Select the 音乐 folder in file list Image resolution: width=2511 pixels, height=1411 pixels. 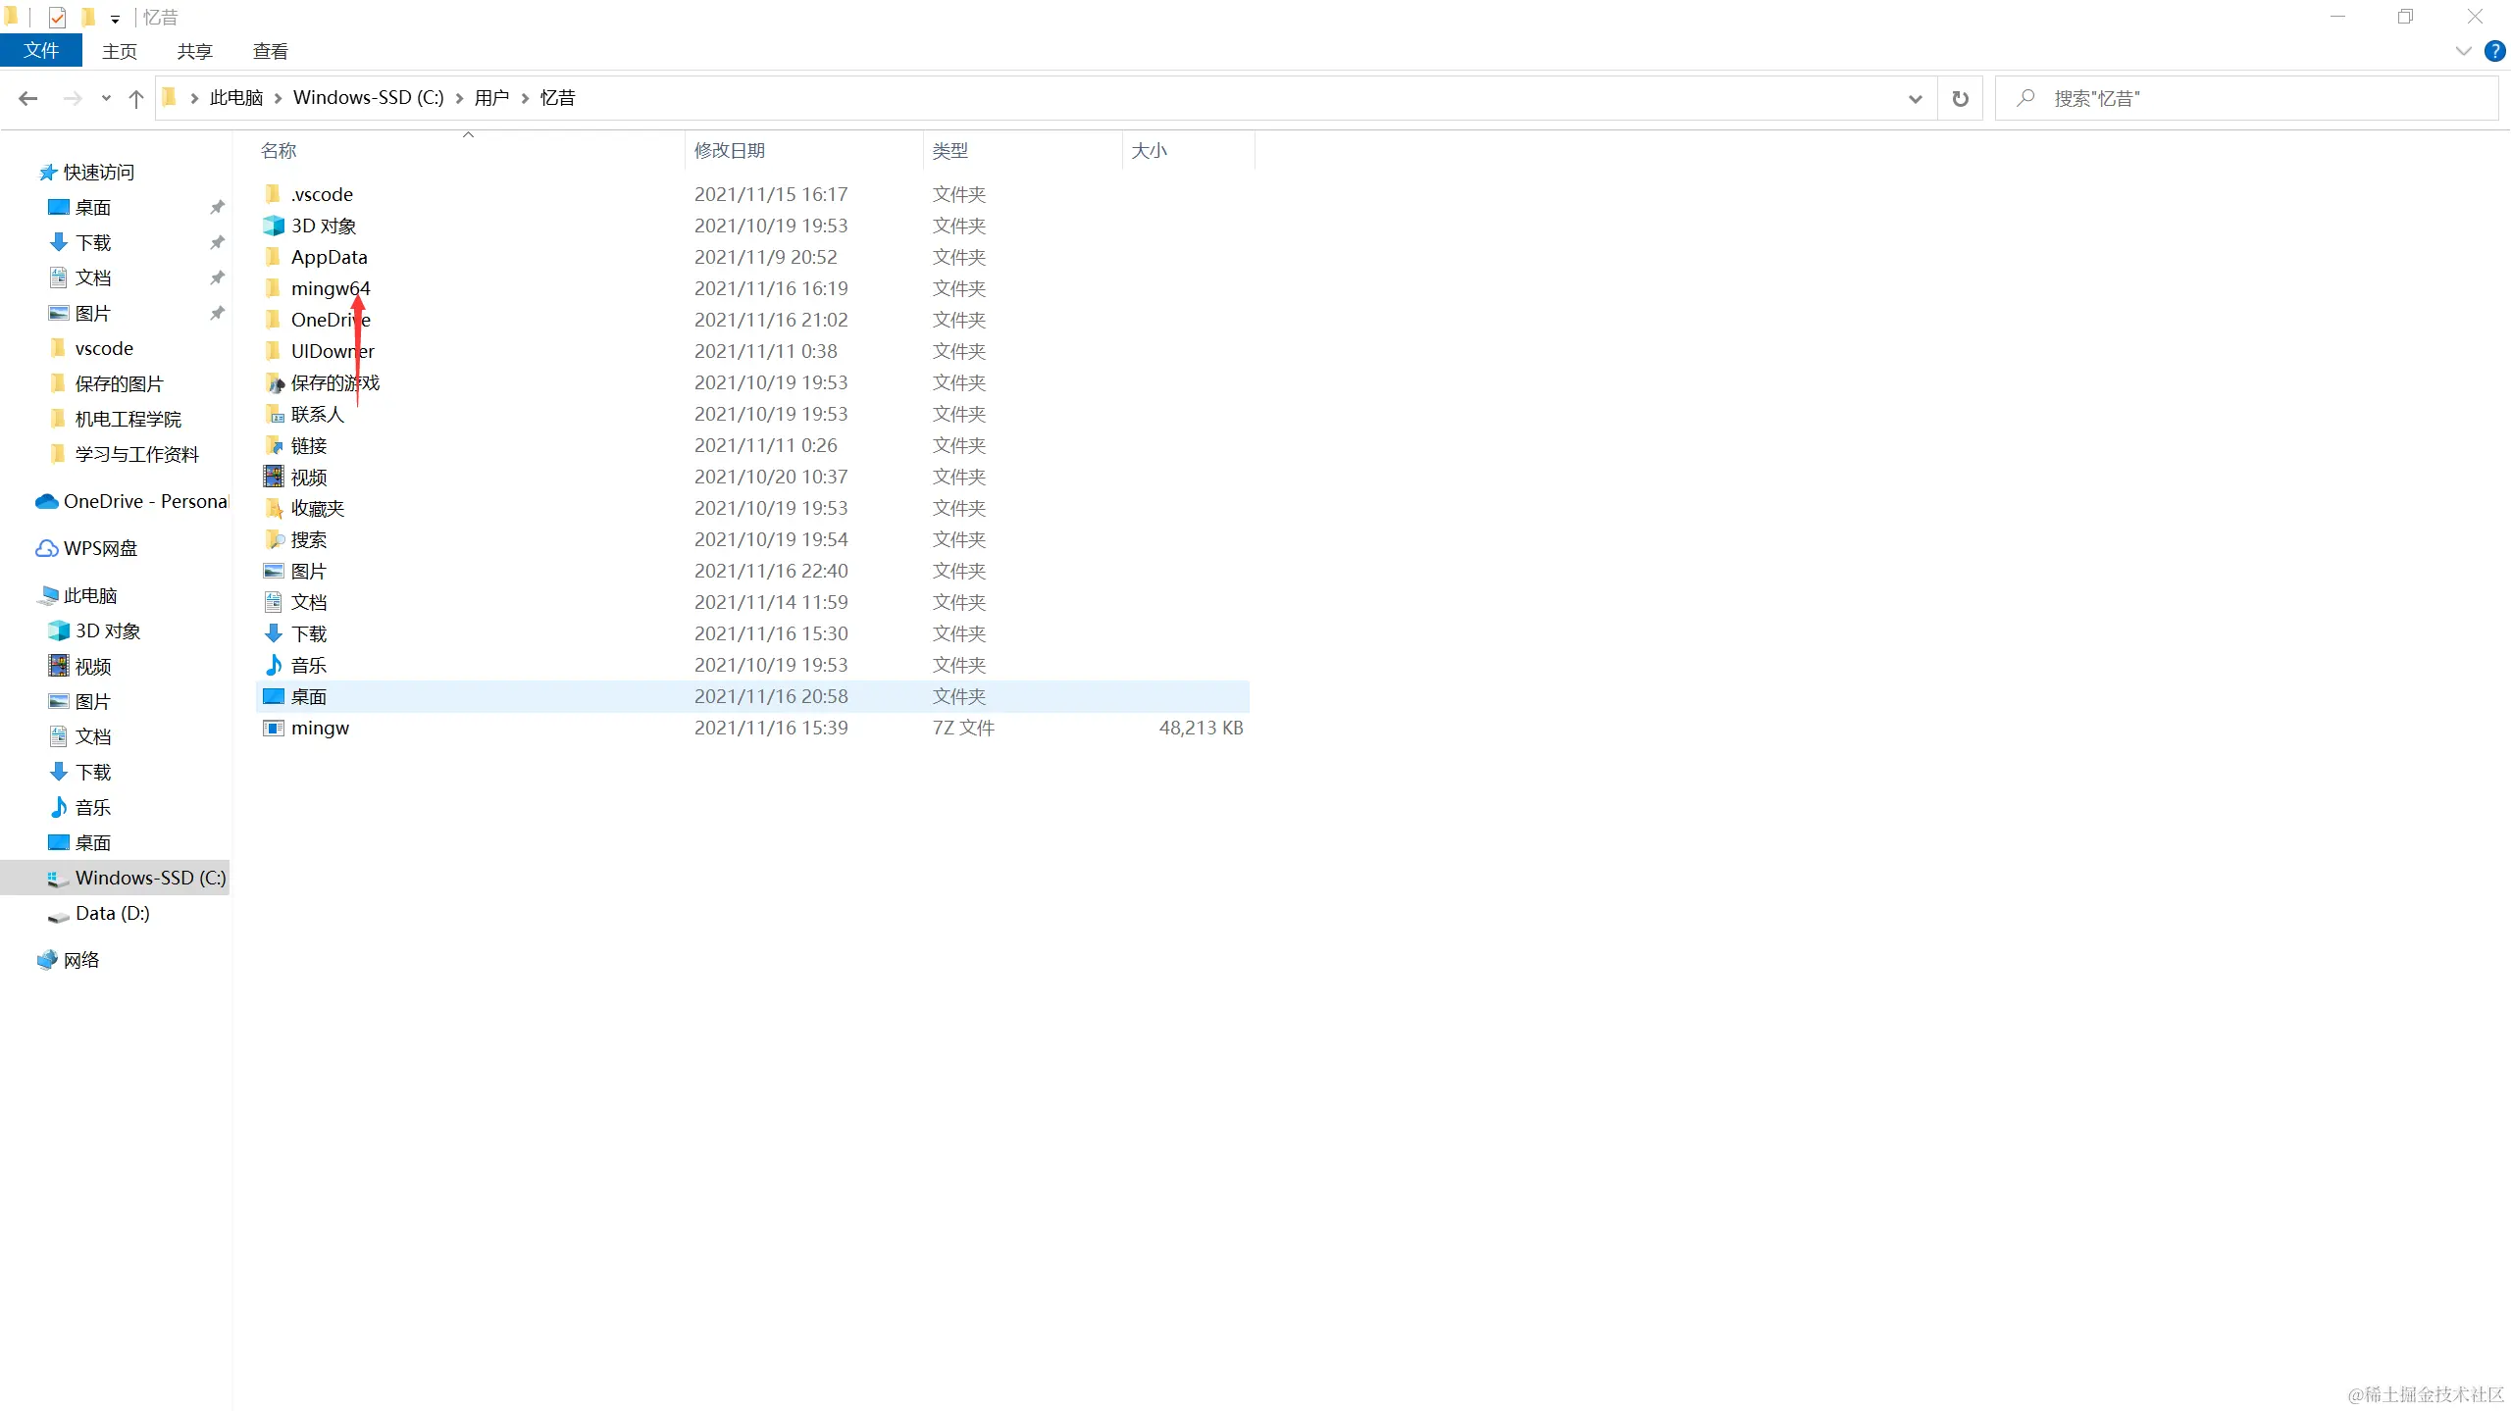pyautogui.click(x=308, y=665)
